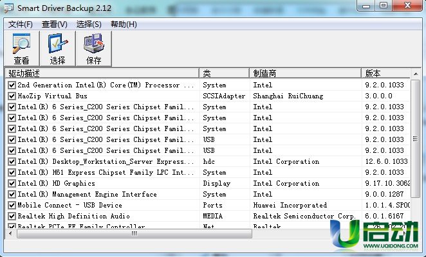Uncheck Intel Management Engine Interface driver
The width and height of the screenshot is (426, 257).
[12, 194]
